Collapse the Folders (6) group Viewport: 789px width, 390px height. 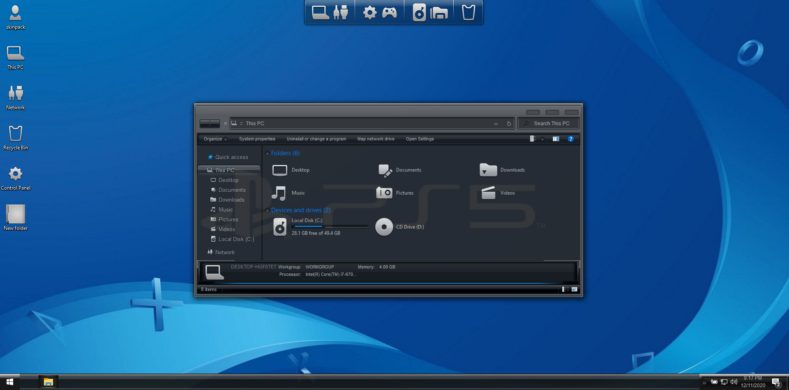click(268, 153)
